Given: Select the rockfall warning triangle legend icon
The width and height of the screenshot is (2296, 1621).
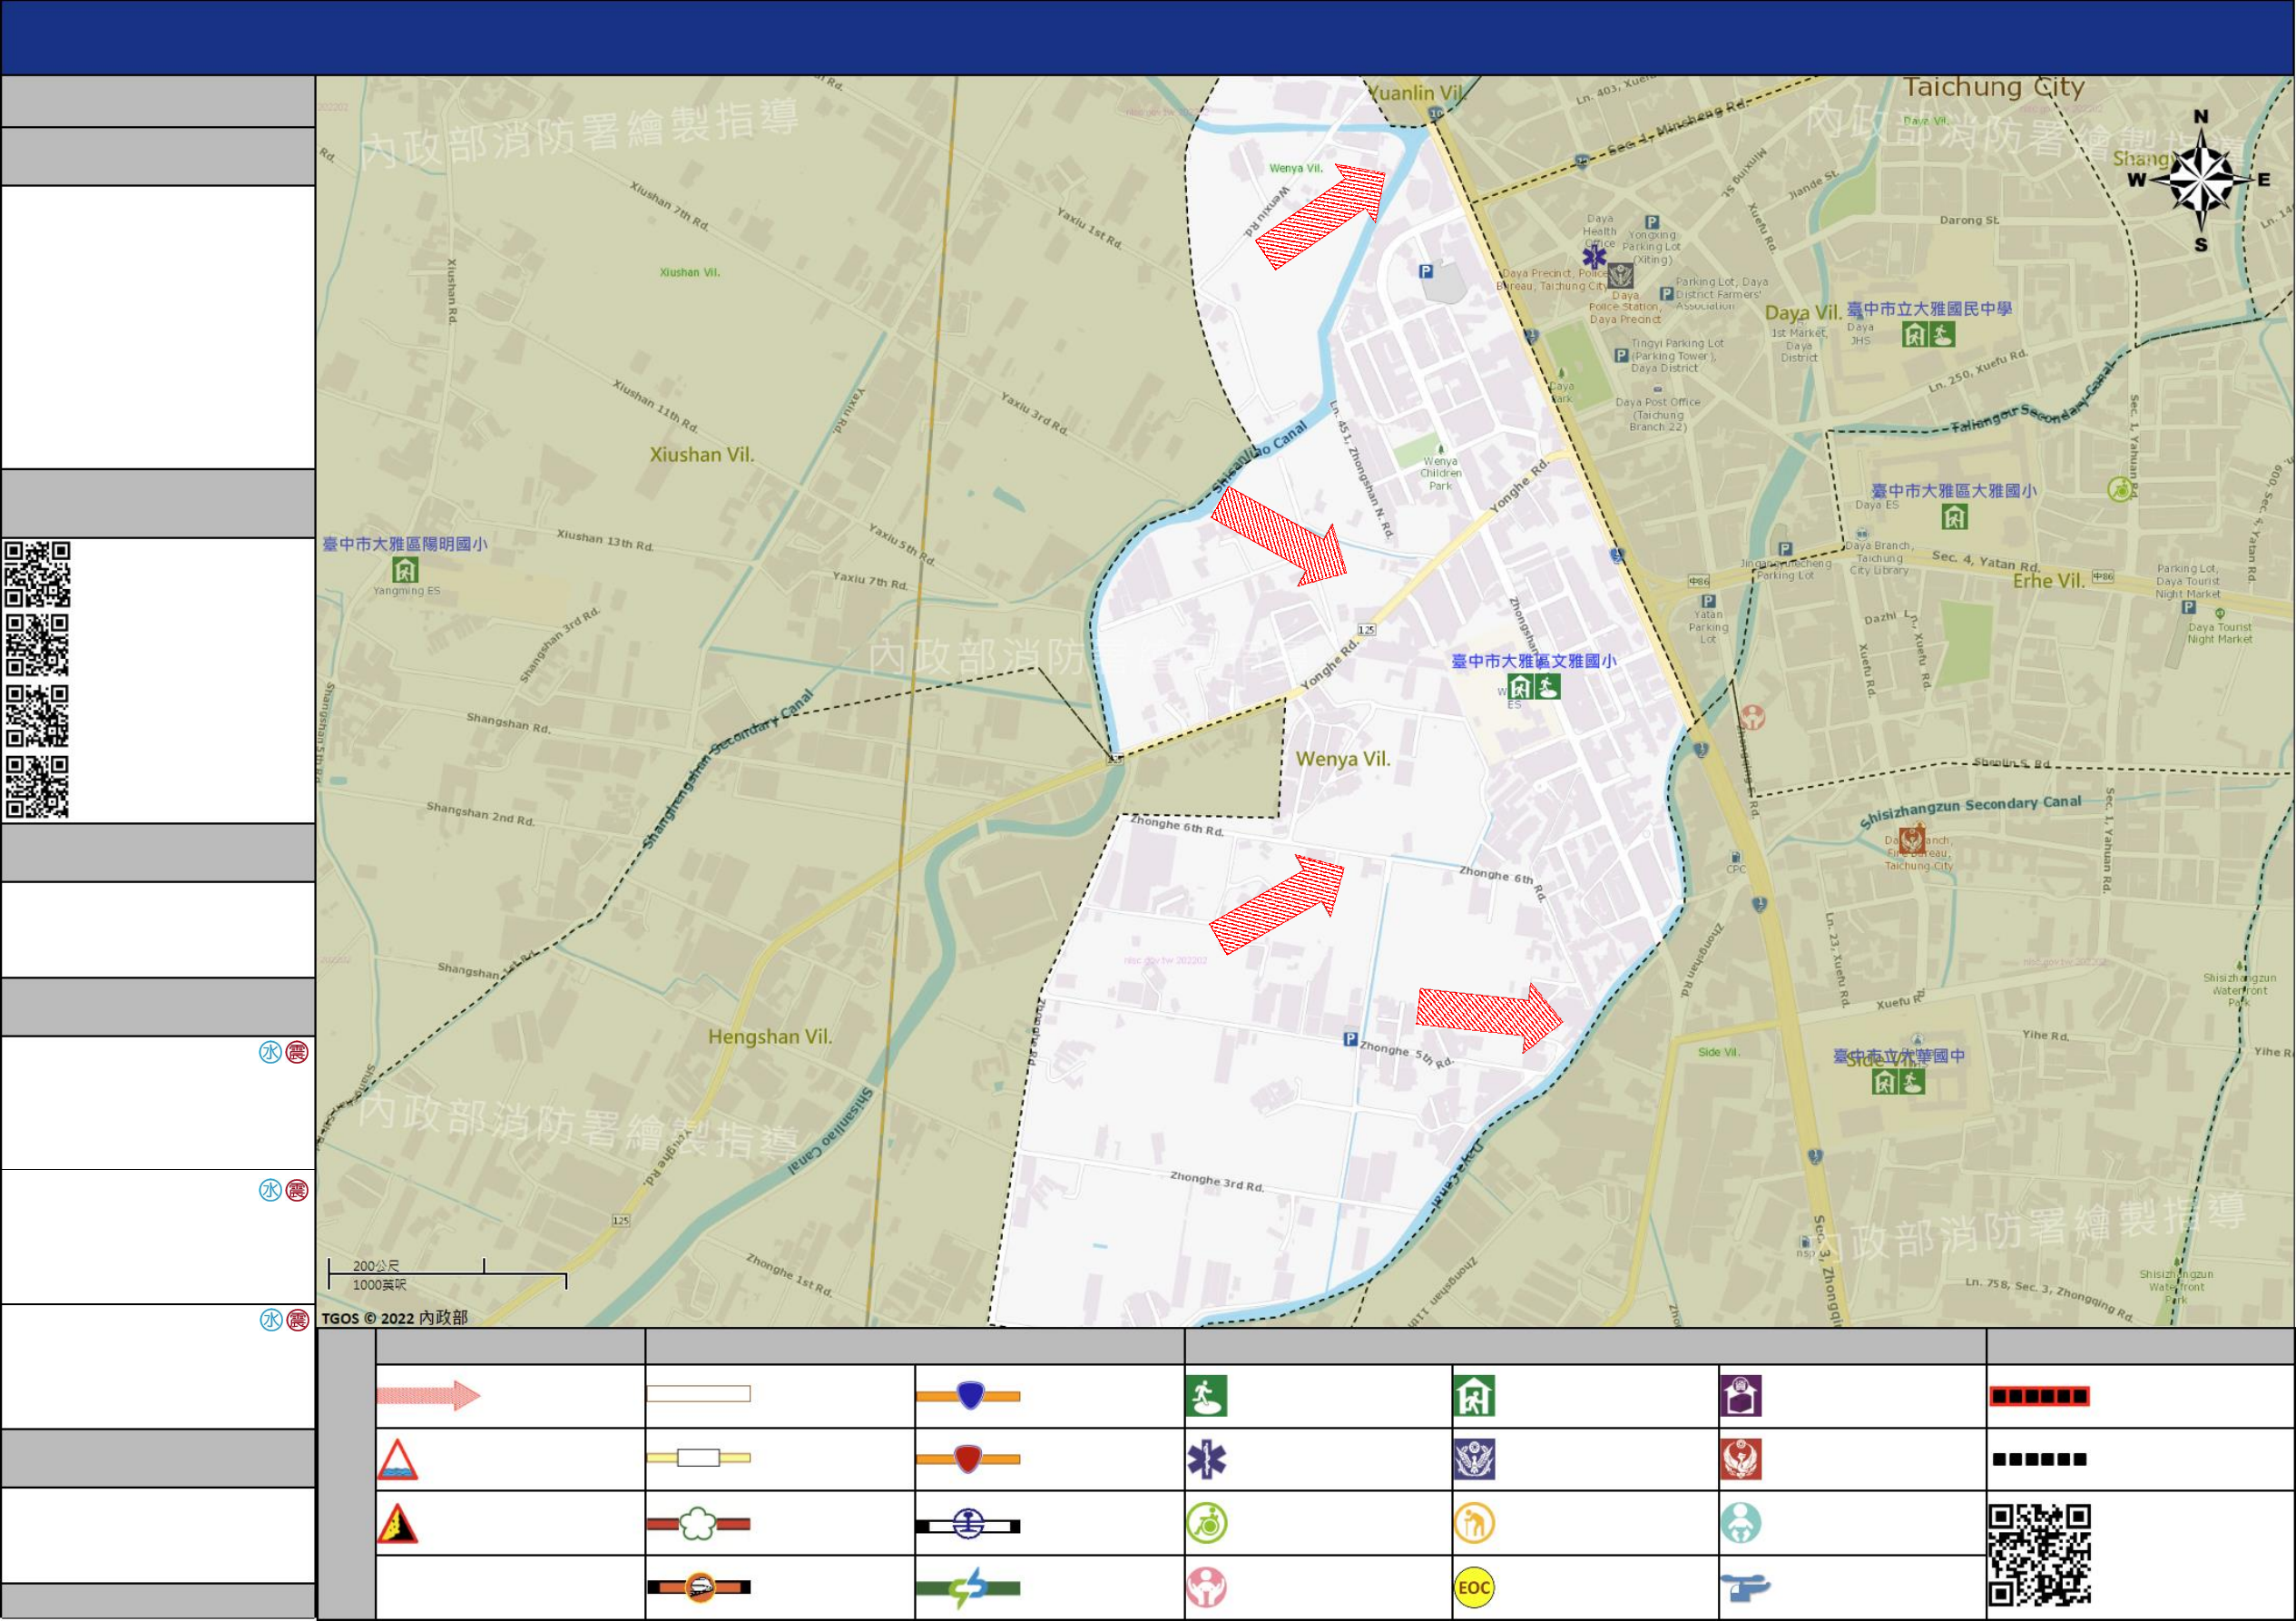Looking at the screenshot, I should (x=397, y=1524).
